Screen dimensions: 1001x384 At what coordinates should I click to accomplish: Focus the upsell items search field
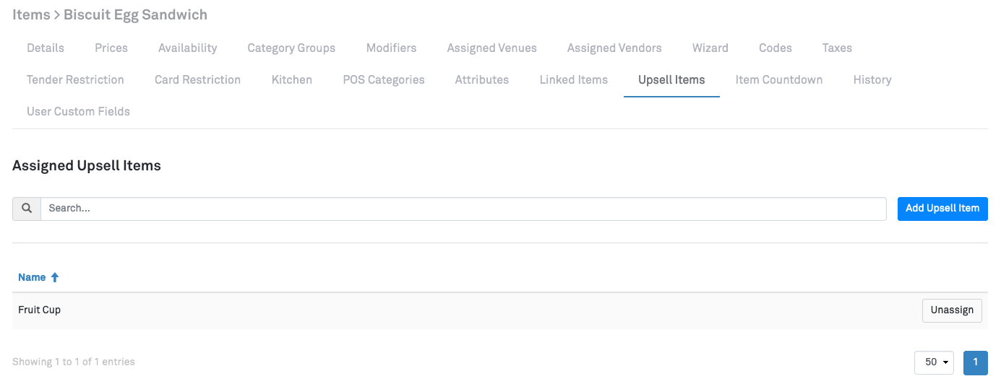click(463, 209)
